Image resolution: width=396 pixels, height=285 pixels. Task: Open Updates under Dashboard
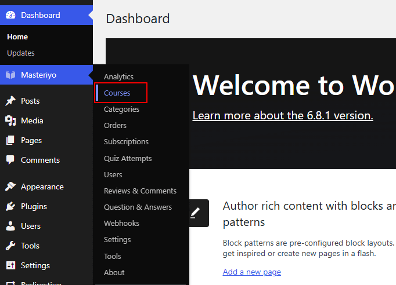click(x=21, y=53)
